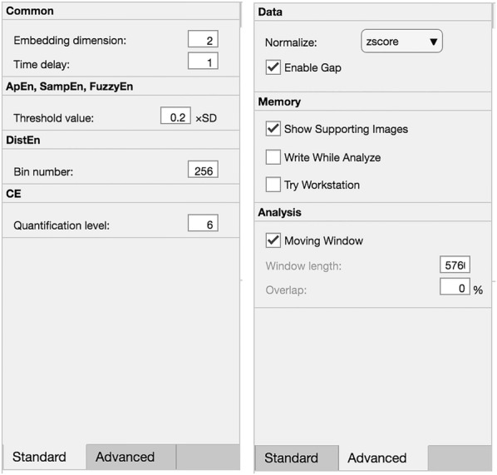Open the Normalize zscore dropdown
The width and height of the screenshot is (497, 475).
(401, 42)
